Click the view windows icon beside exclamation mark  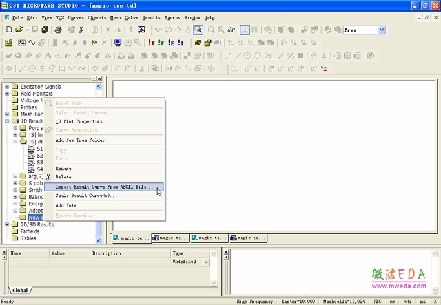pos(141,30)
